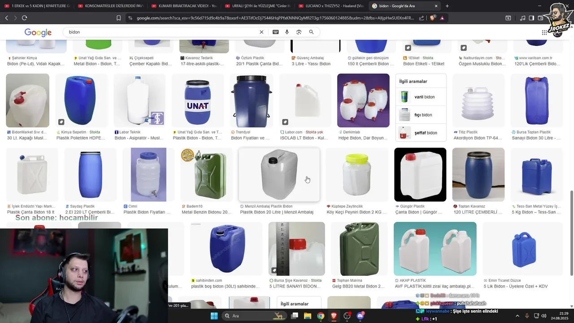Click Windows taskbar search box 'Ara'

254,316
